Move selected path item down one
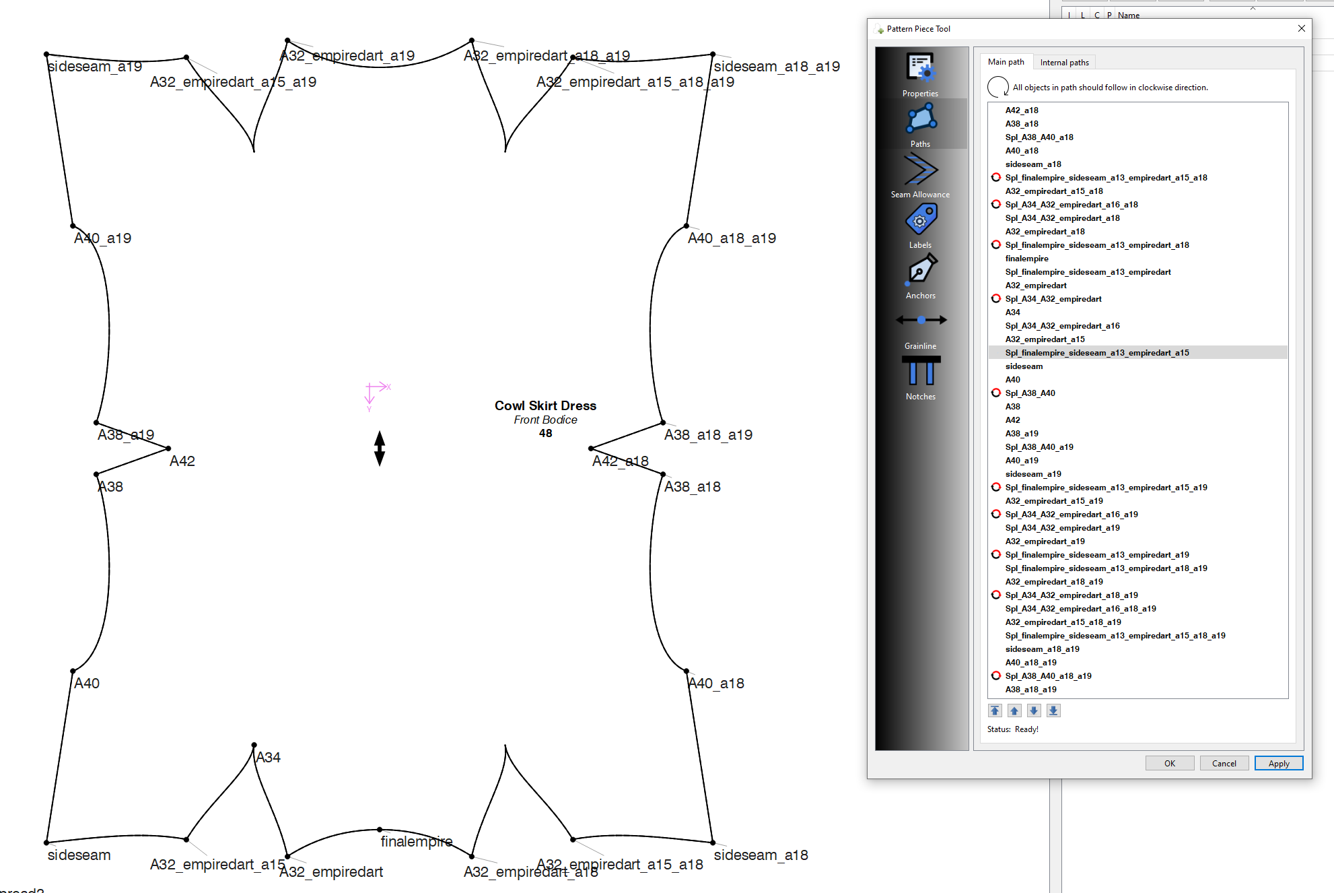The height and width of the screenshot is (893, 1334). pos(1034,710)
